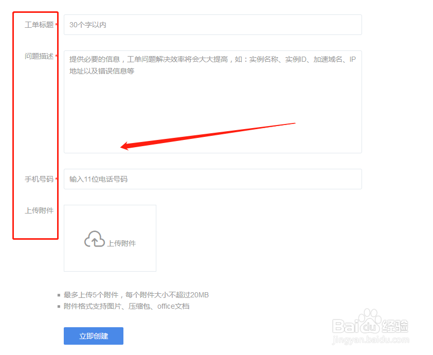The width and height of the screenshot is (433, 355).
Task: Click the 问题描述 text area
Action: (x=212, y=102)
